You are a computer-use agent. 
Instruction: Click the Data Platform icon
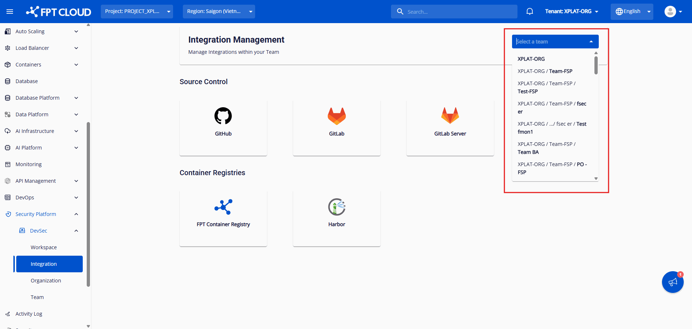pyautogui.click(x=8, y=114)
